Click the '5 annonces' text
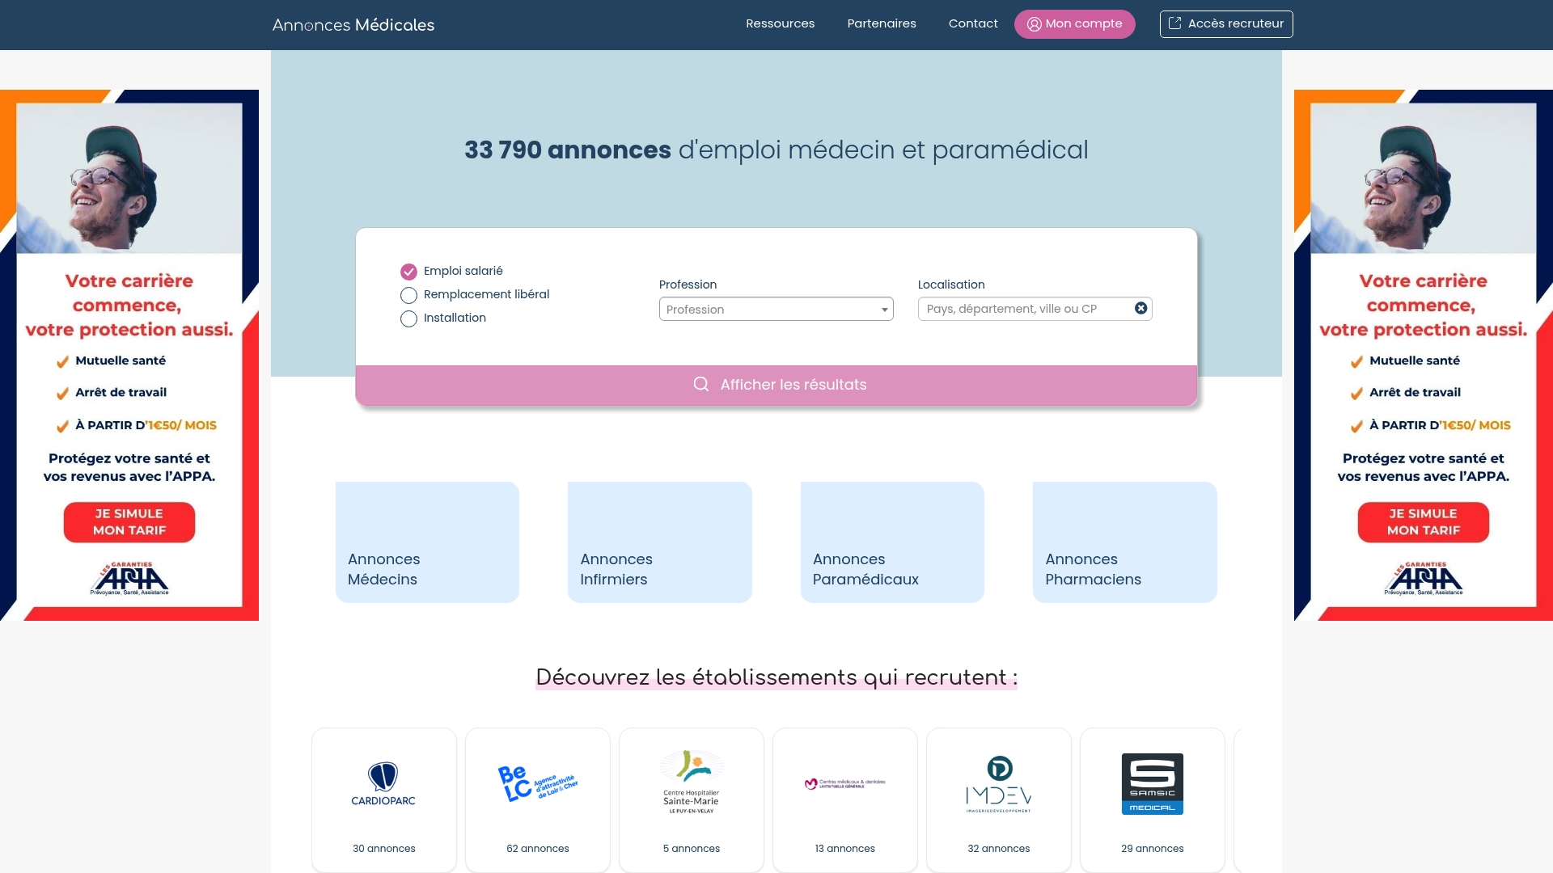 point(692,849)
